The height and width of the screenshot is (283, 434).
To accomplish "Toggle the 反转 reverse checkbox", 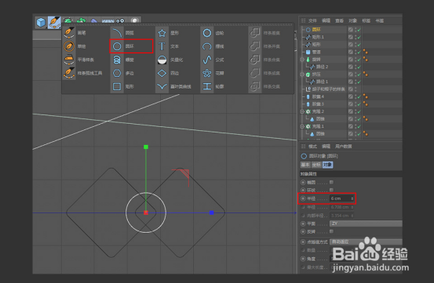I will point(331,231).
